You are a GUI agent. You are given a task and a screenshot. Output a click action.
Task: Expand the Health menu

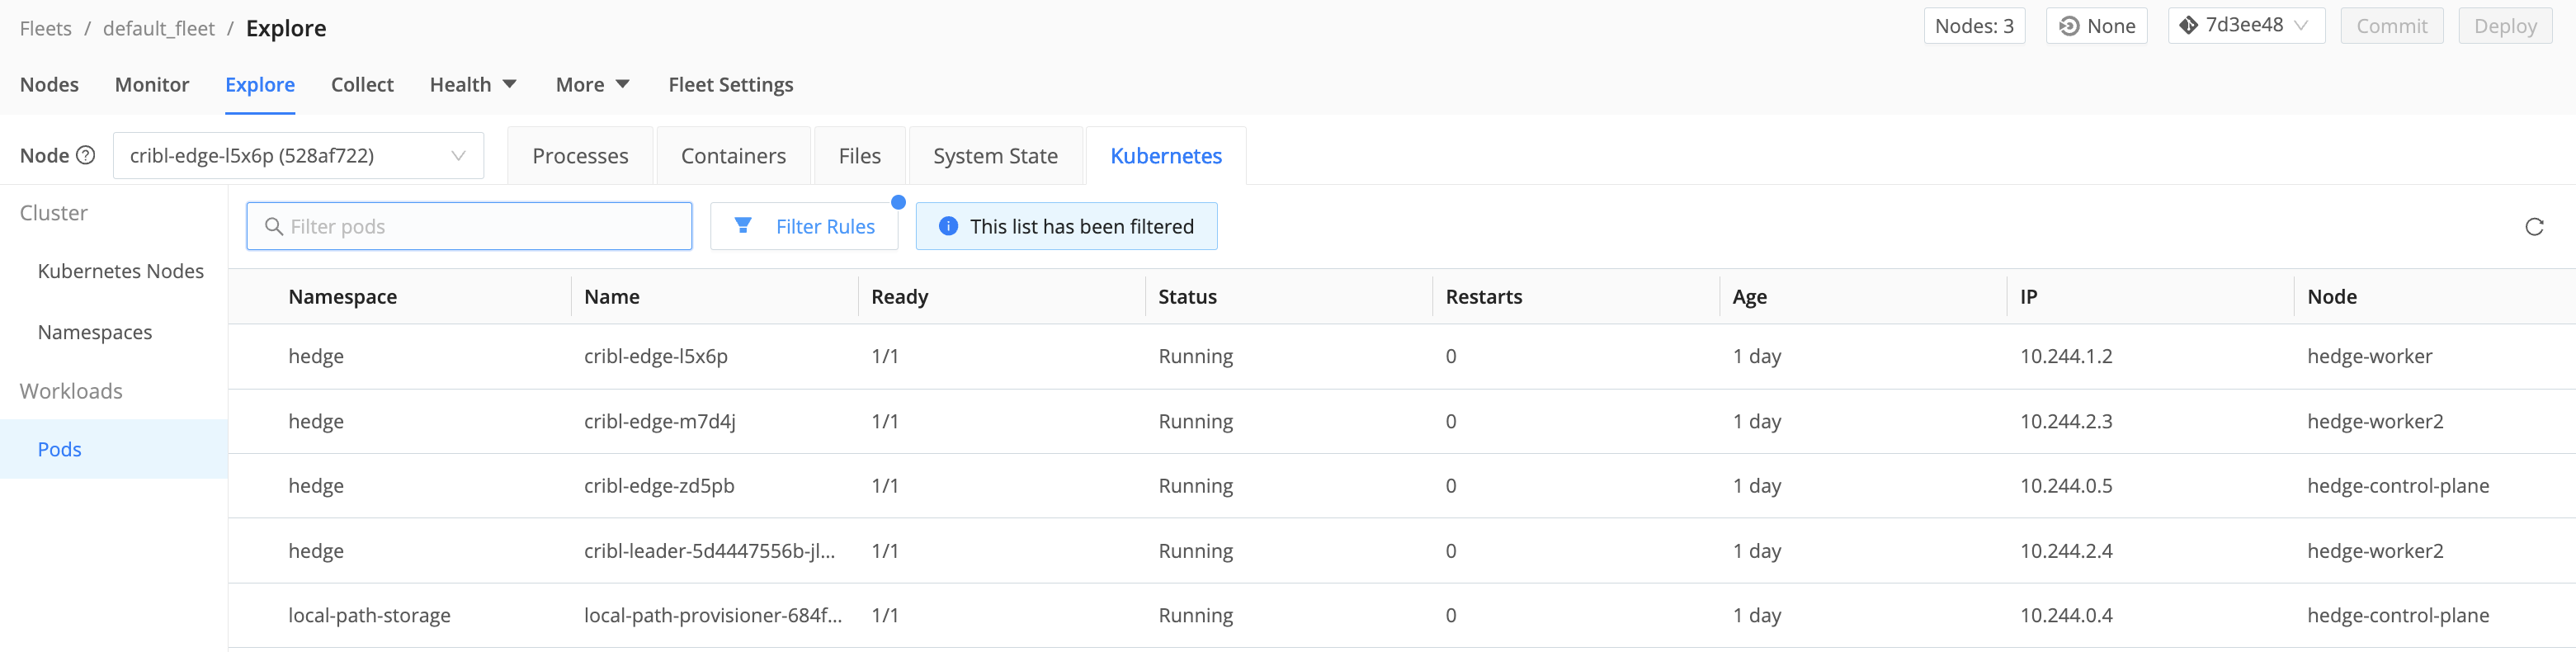coord(472,85)
